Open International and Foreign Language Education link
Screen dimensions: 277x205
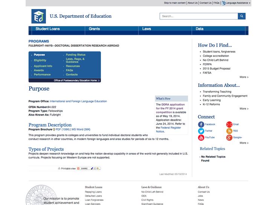pyautogui.click(x=78, y=101)
